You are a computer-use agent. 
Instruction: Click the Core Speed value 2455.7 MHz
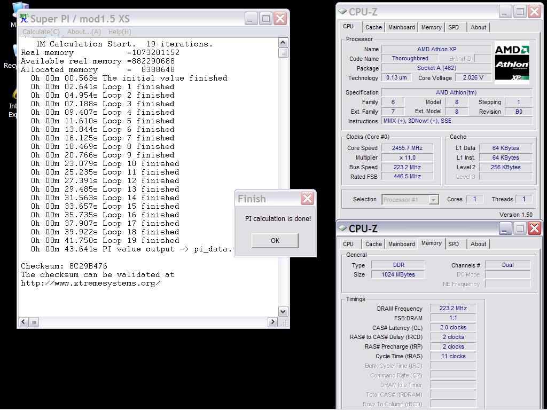click(x=407, y=148)
